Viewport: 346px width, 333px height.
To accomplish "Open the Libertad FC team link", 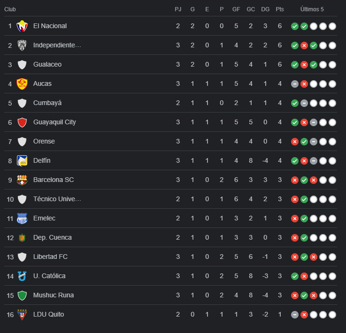I will [x=51, y=257].
